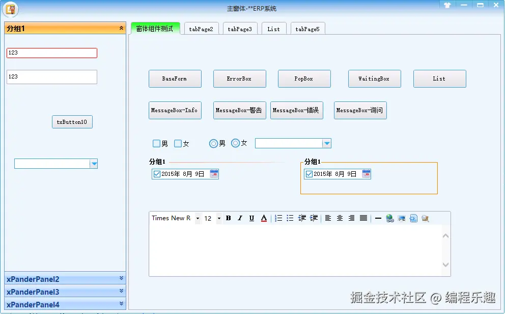505x314 pixels.
Task: Switch to the 窗体组件测试 tab
Action: pyautogui.click(x=155, y=29)
